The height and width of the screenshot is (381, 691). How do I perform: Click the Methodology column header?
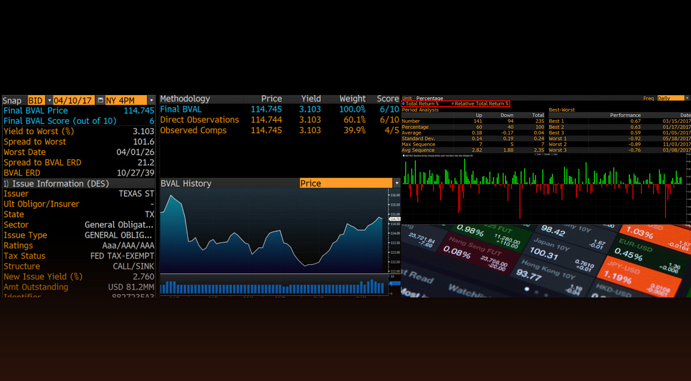pos(185,99)
